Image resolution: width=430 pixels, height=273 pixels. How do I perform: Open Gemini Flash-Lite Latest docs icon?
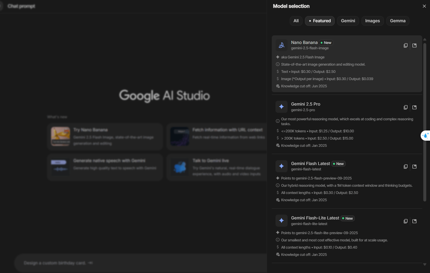click(x=414, y=221)
